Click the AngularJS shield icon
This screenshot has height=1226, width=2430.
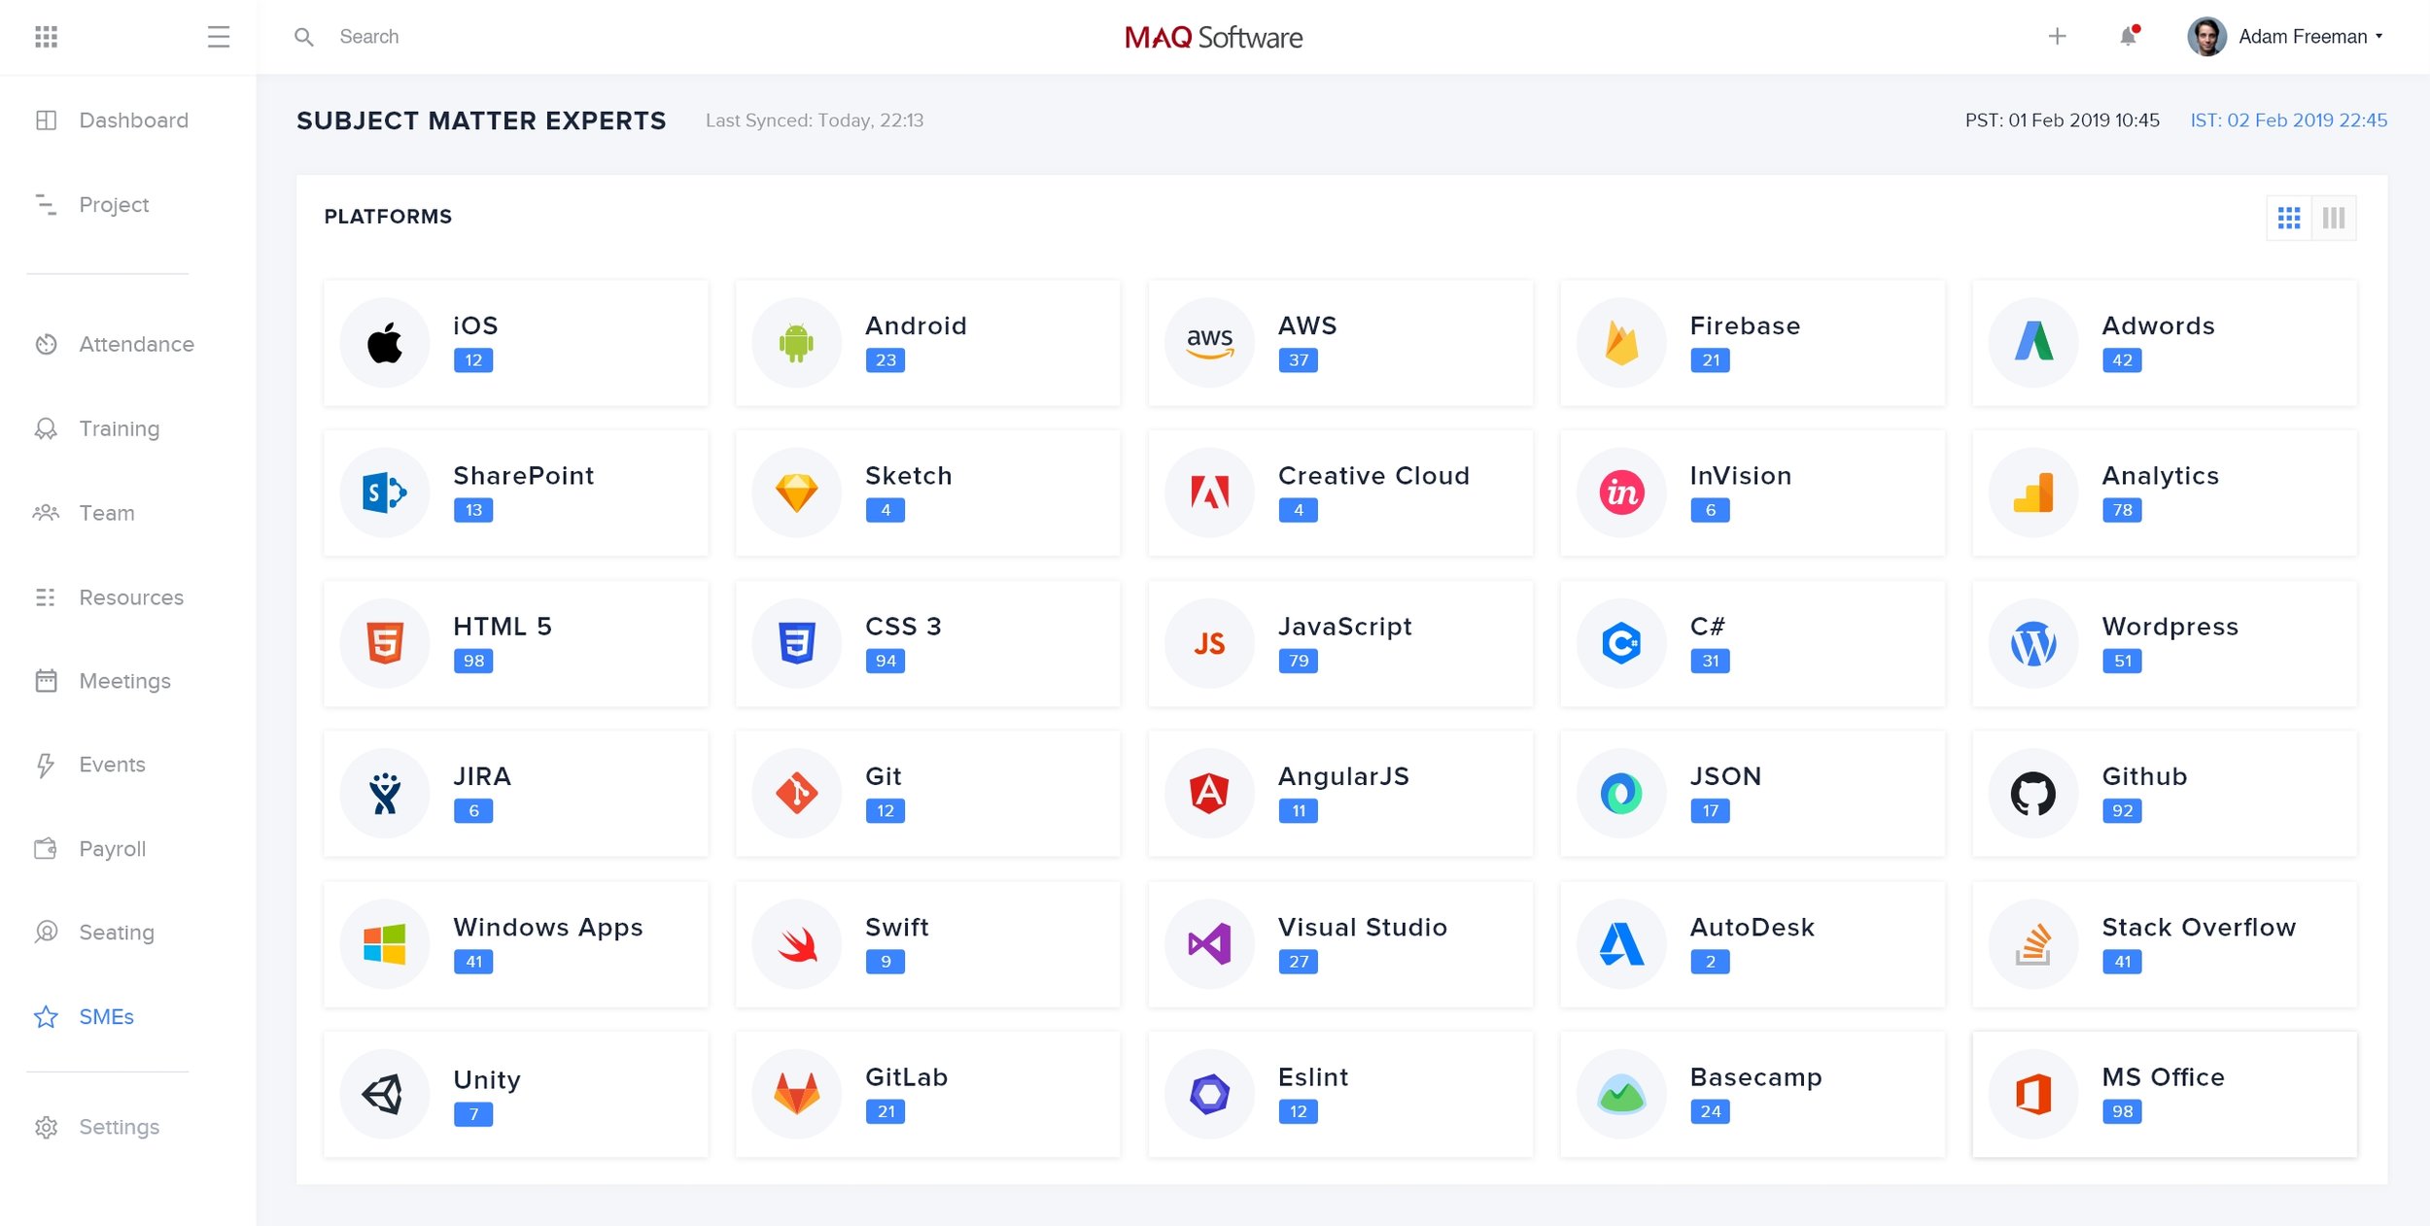coord(1209,794)
